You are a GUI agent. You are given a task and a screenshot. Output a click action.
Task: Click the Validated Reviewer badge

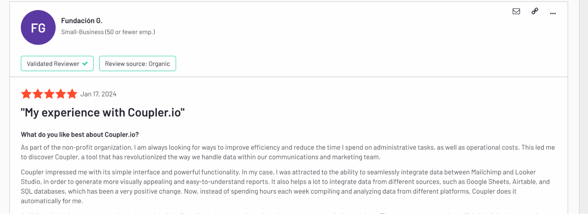(x=57, y=63)
